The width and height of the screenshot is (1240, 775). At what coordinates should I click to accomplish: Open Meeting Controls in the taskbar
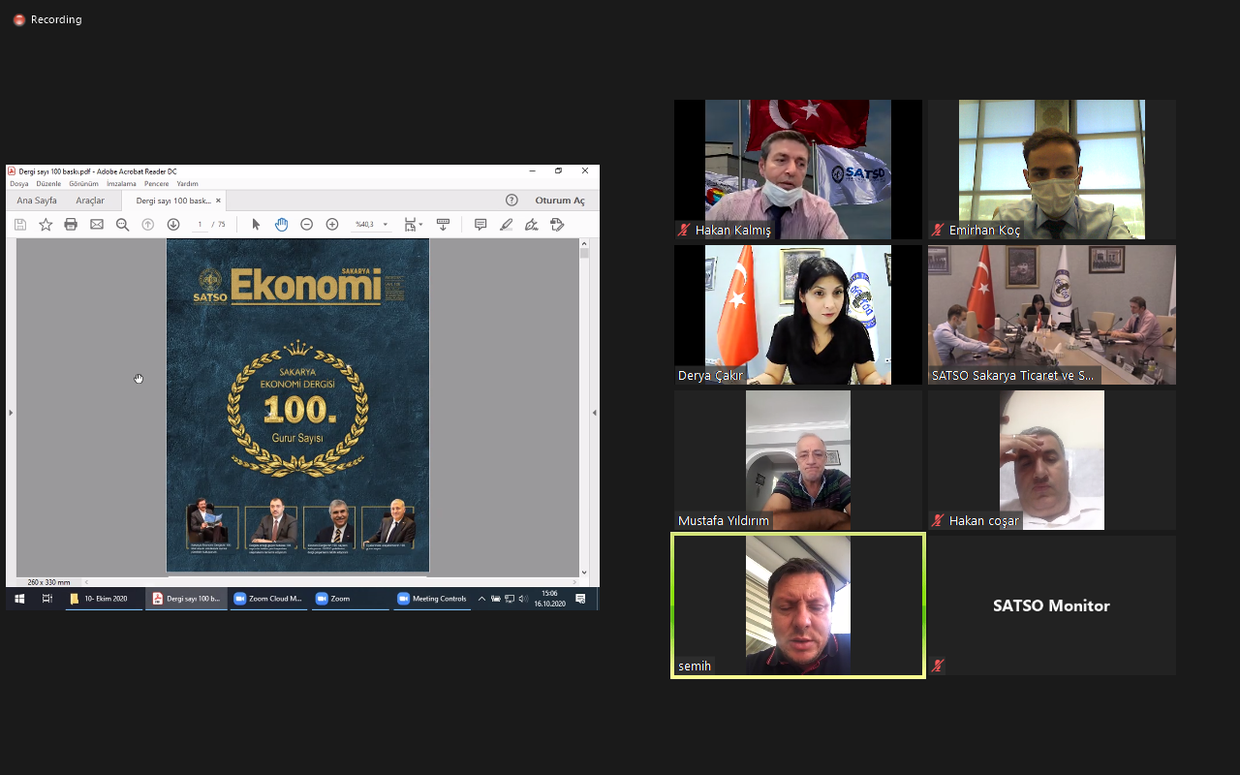pyautogui.click(x=432, y=599)
